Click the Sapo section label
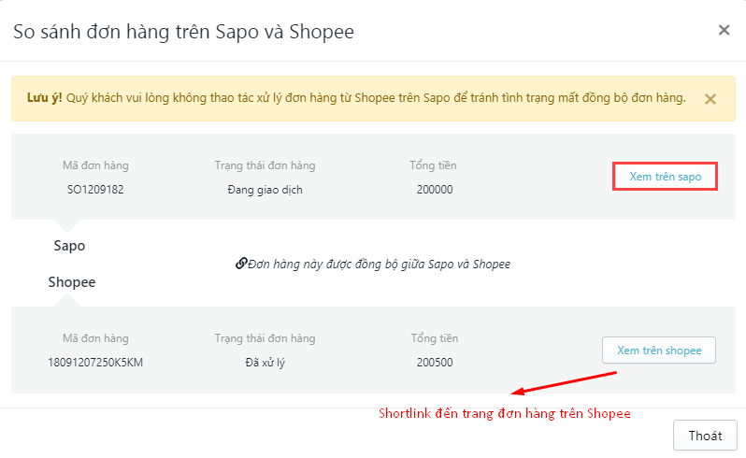This screenshot has width=746, height=458. click(69, 246)
